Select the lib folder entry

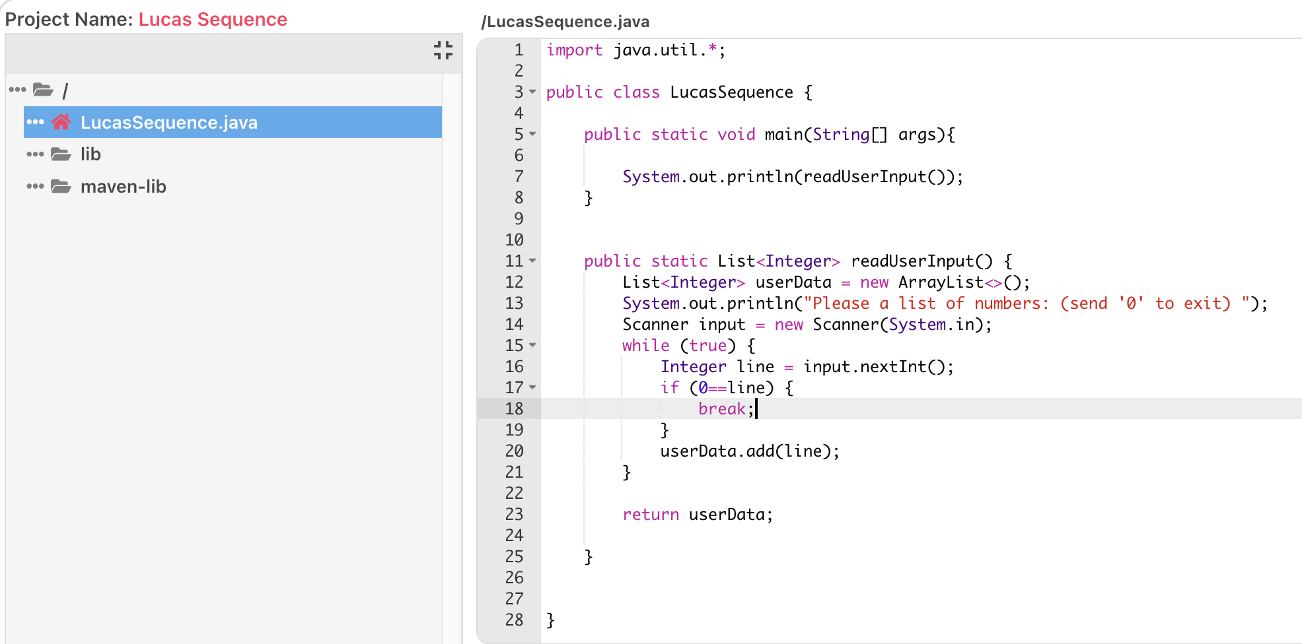[x=90, y=154]
